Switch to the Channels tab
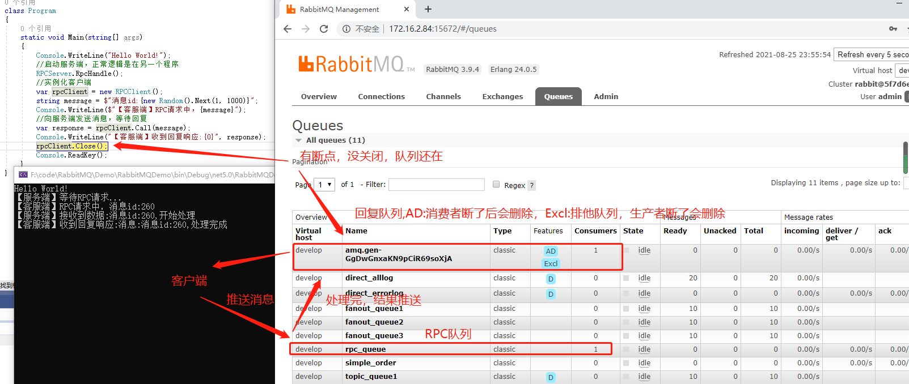The image size is (909, 384). pos(443,96)
